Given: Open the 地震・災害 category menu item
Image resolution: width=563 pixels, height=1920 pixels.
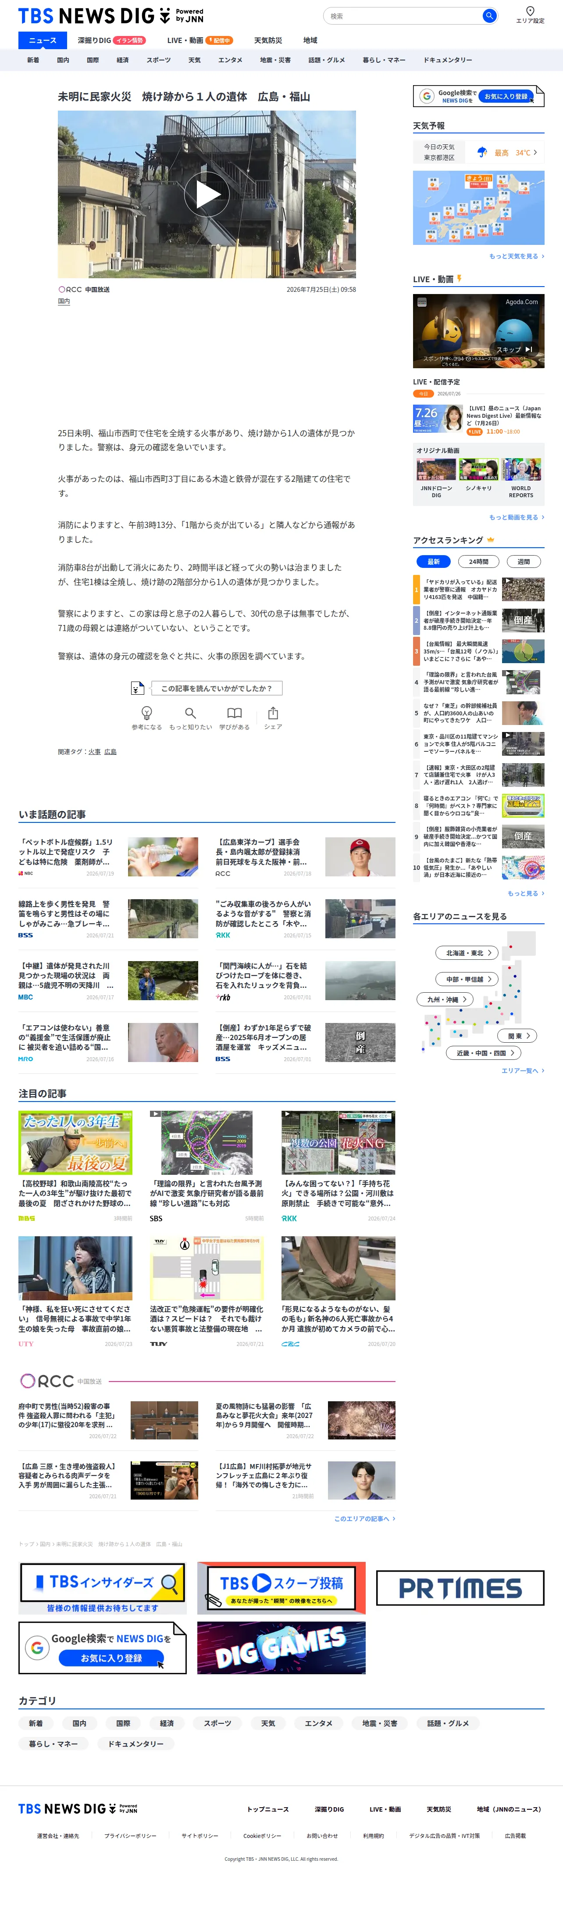Looking at the screenshot, I should [x=275, y=60].
